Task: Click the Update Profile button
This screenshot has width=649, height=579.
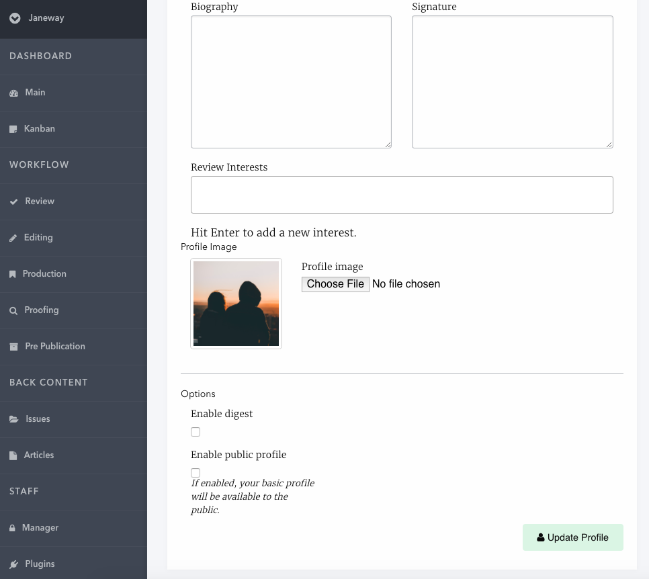Action: (x=572, y=537)
